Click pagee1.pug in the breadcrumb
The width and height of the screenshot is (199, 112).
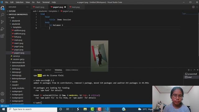click(68, 11)
